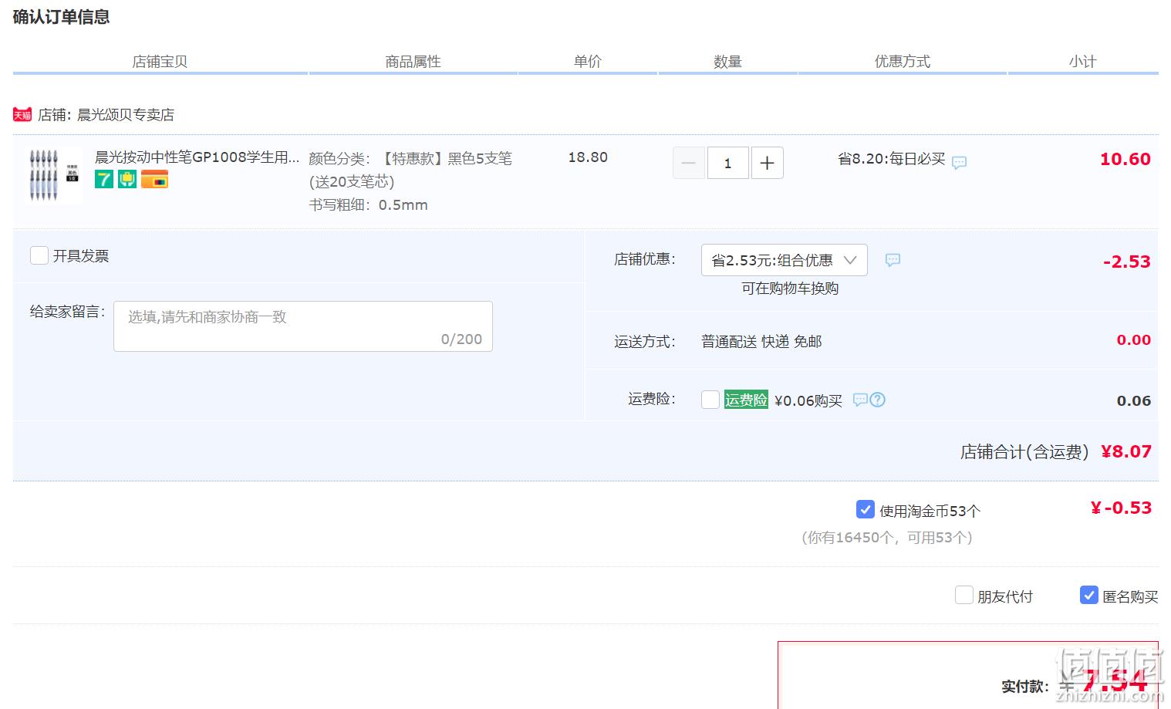This screenshot has width=1171, height=709.
Task: Click the 确认订单信息 heading
Action: (62, 17)
